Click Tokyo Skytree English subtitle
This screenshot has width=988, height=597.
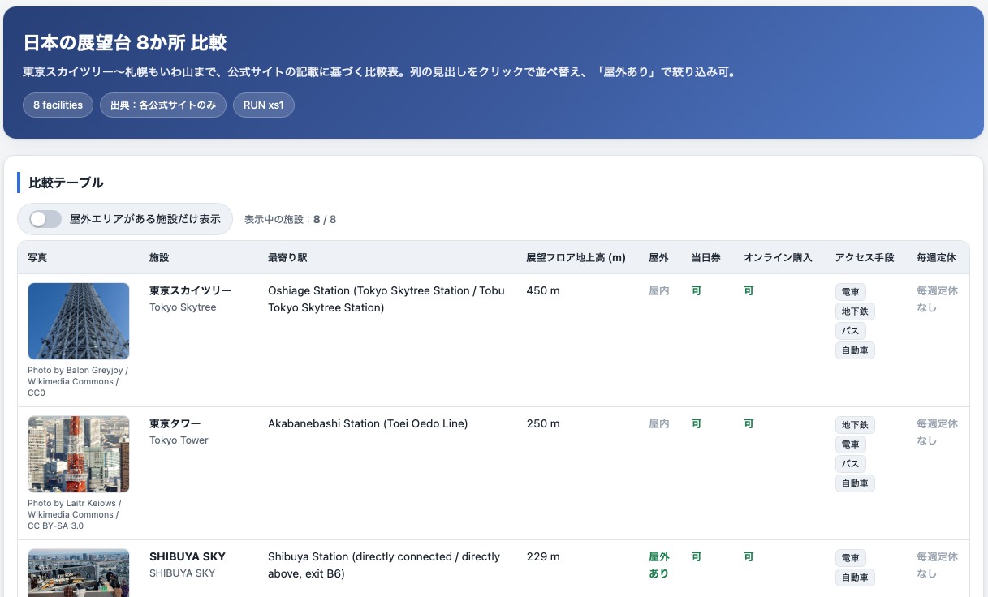183,307
